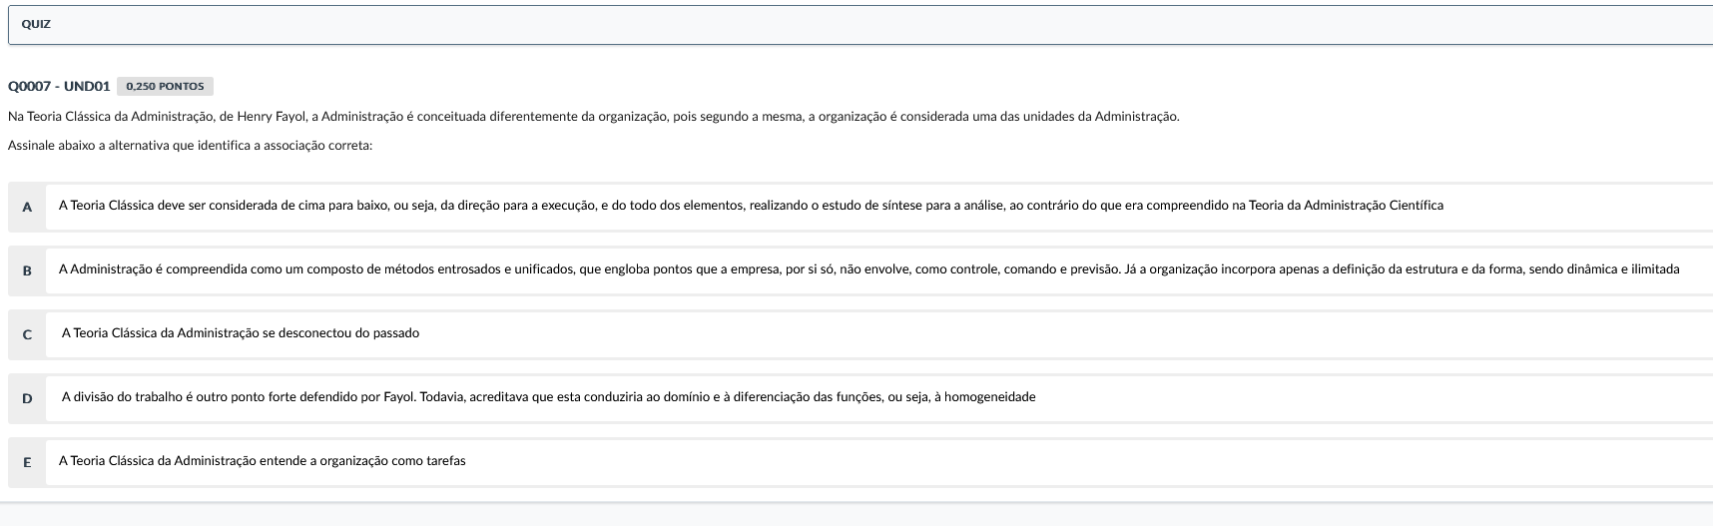This screenshot has width=1713, height=526.
Task: Click the Q0007 - UND01 question title
Action: 59,87
